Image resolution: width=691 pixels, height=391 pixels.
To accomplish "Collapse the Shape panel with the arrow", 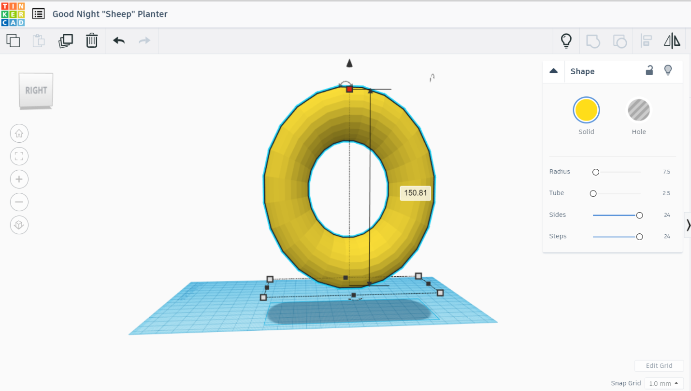I will pos(554,71).
